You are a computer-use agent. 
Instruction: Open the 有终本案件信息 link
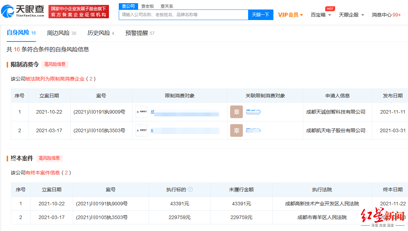pyautogui.click(x=43, y=173)
